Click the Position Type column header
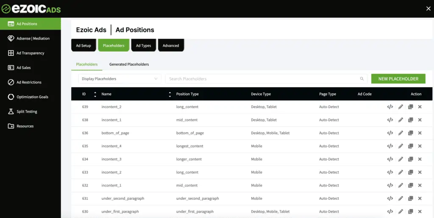Screen dimensions: 434x218 [187, 94]
